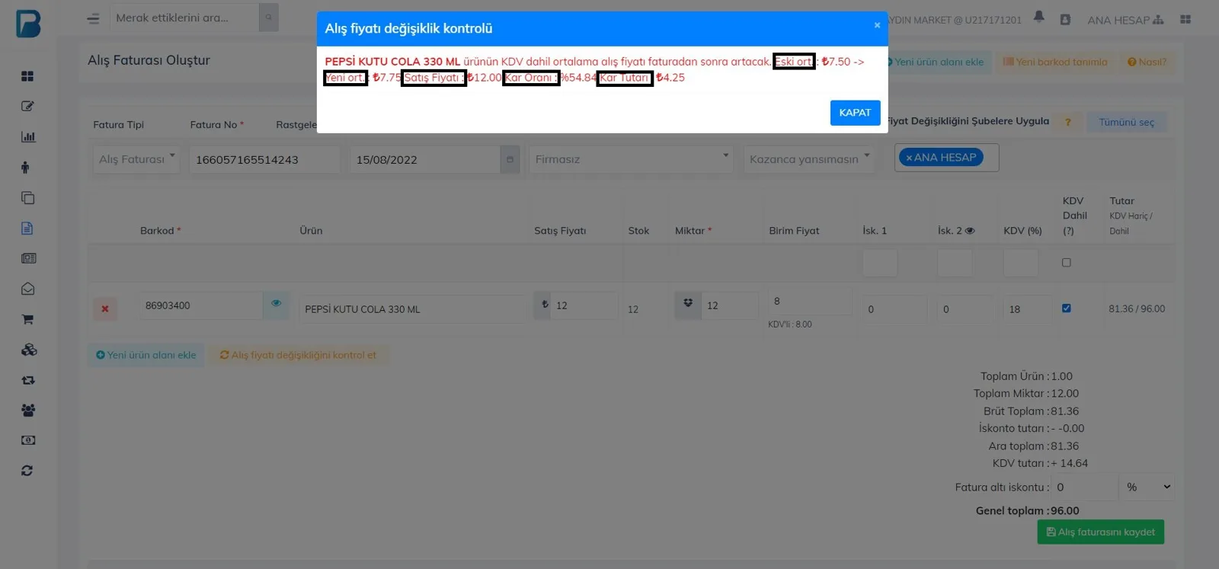Open the shopping cart icon in sidebar

coord(27,319)
